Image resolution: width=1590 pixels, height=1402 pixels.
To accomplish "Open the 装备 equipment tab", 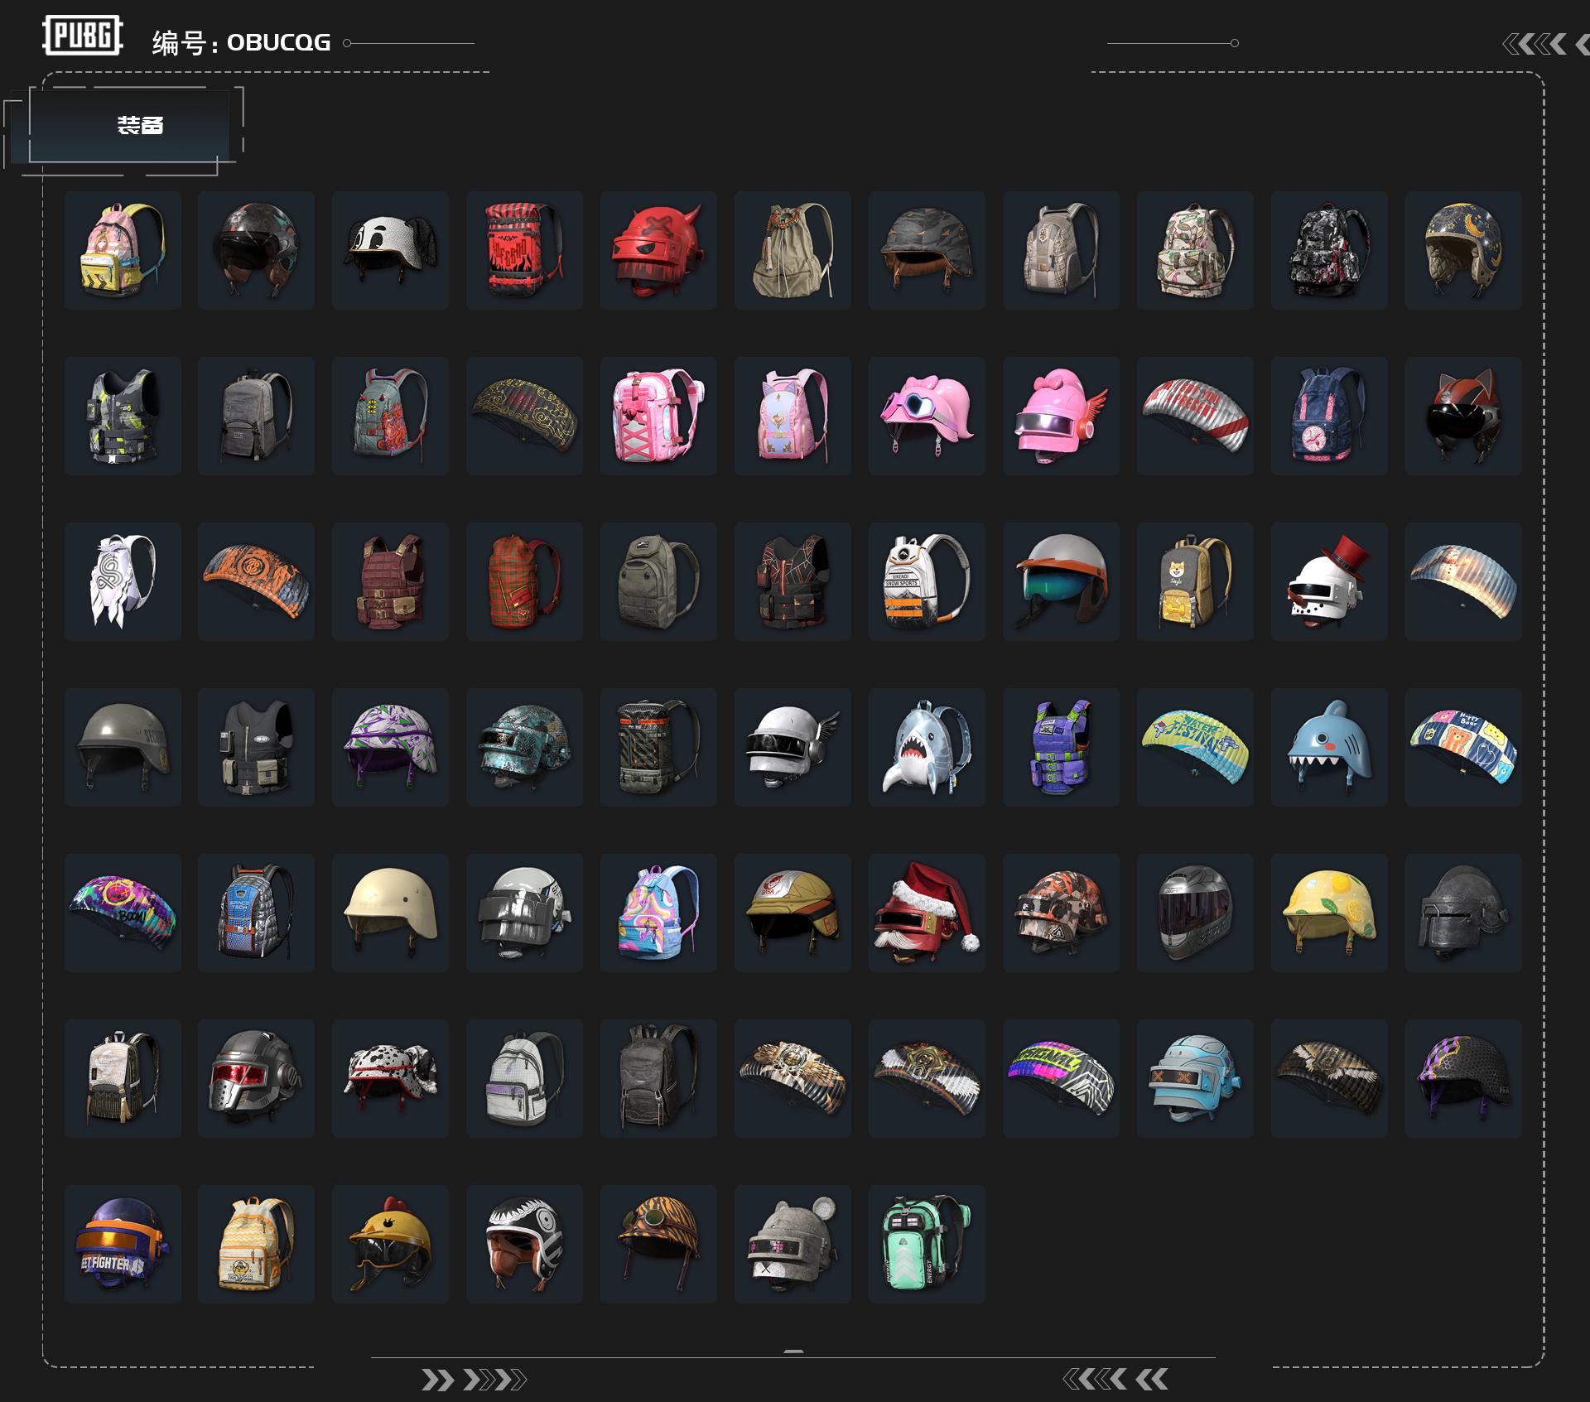I will click(129, 125).
